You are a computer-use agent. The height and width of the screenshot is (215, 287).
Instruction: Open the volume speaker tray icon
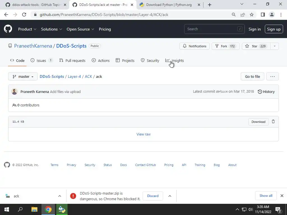251,209
